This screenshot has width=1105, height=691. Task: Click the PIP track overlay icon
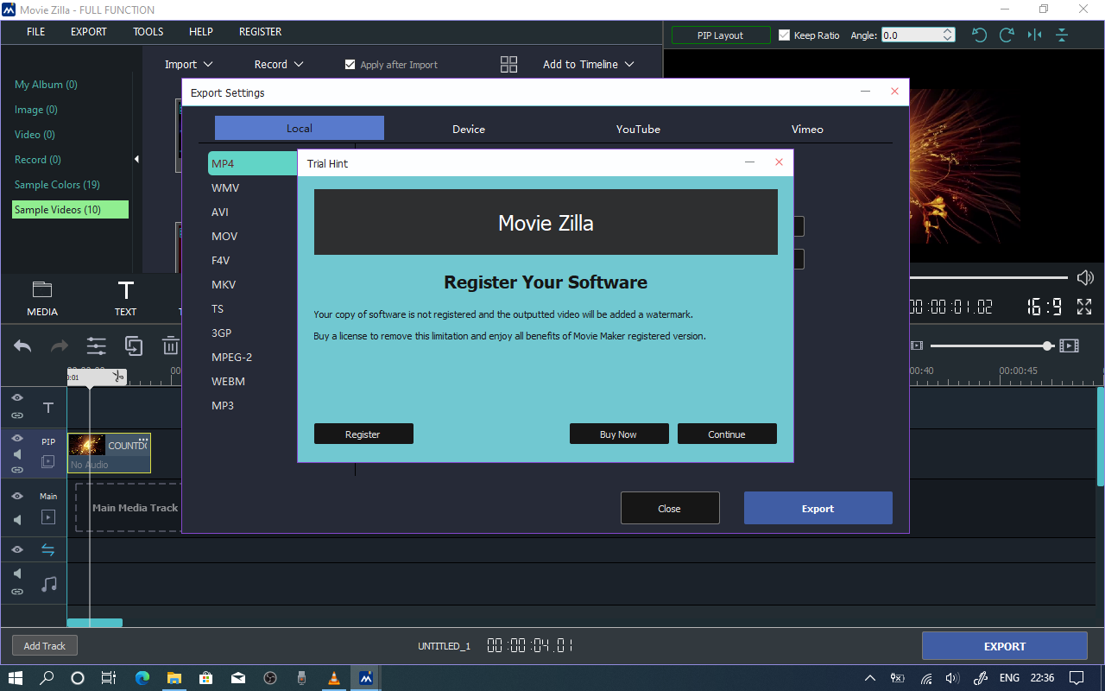click(x=48, y=462)
